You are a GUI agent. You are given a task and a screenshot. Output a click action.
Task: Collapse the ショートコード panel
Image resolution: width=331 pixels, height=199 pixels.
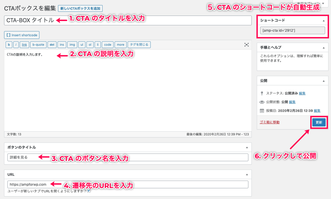click(324, 20)
